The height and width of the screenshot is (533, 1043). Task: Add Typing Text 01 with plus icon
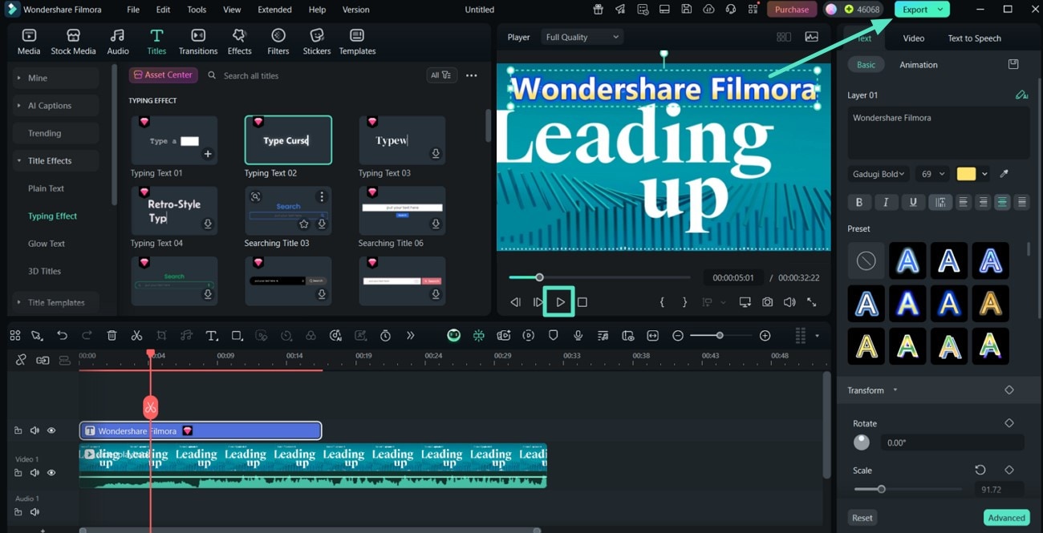[x=208, y=153]
